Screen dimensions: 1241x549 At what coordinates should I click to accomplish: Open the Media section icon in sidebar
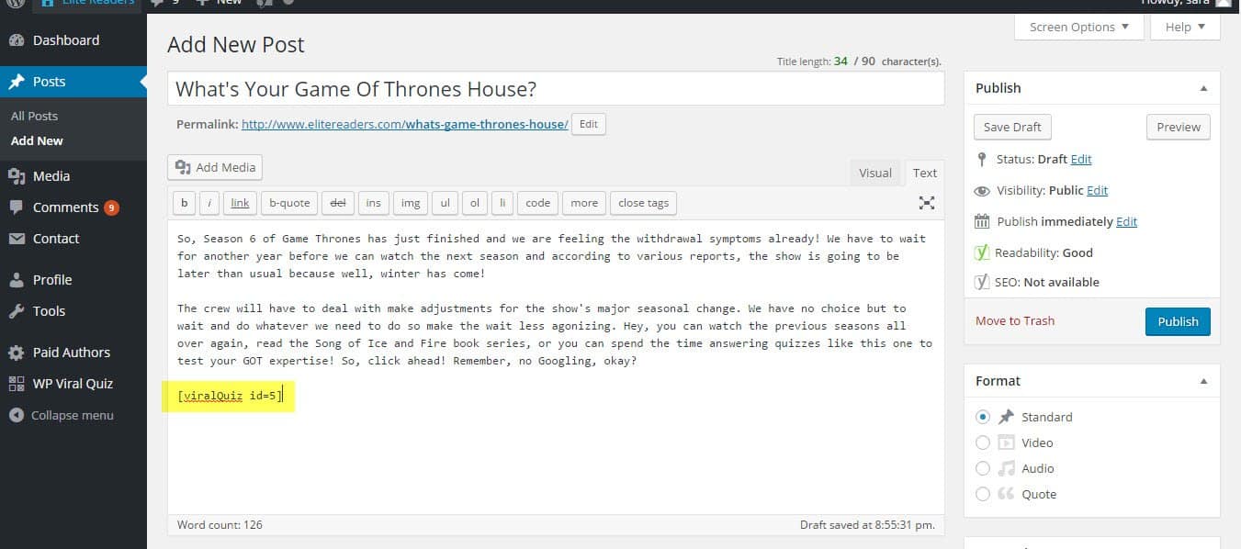point(17,176)
